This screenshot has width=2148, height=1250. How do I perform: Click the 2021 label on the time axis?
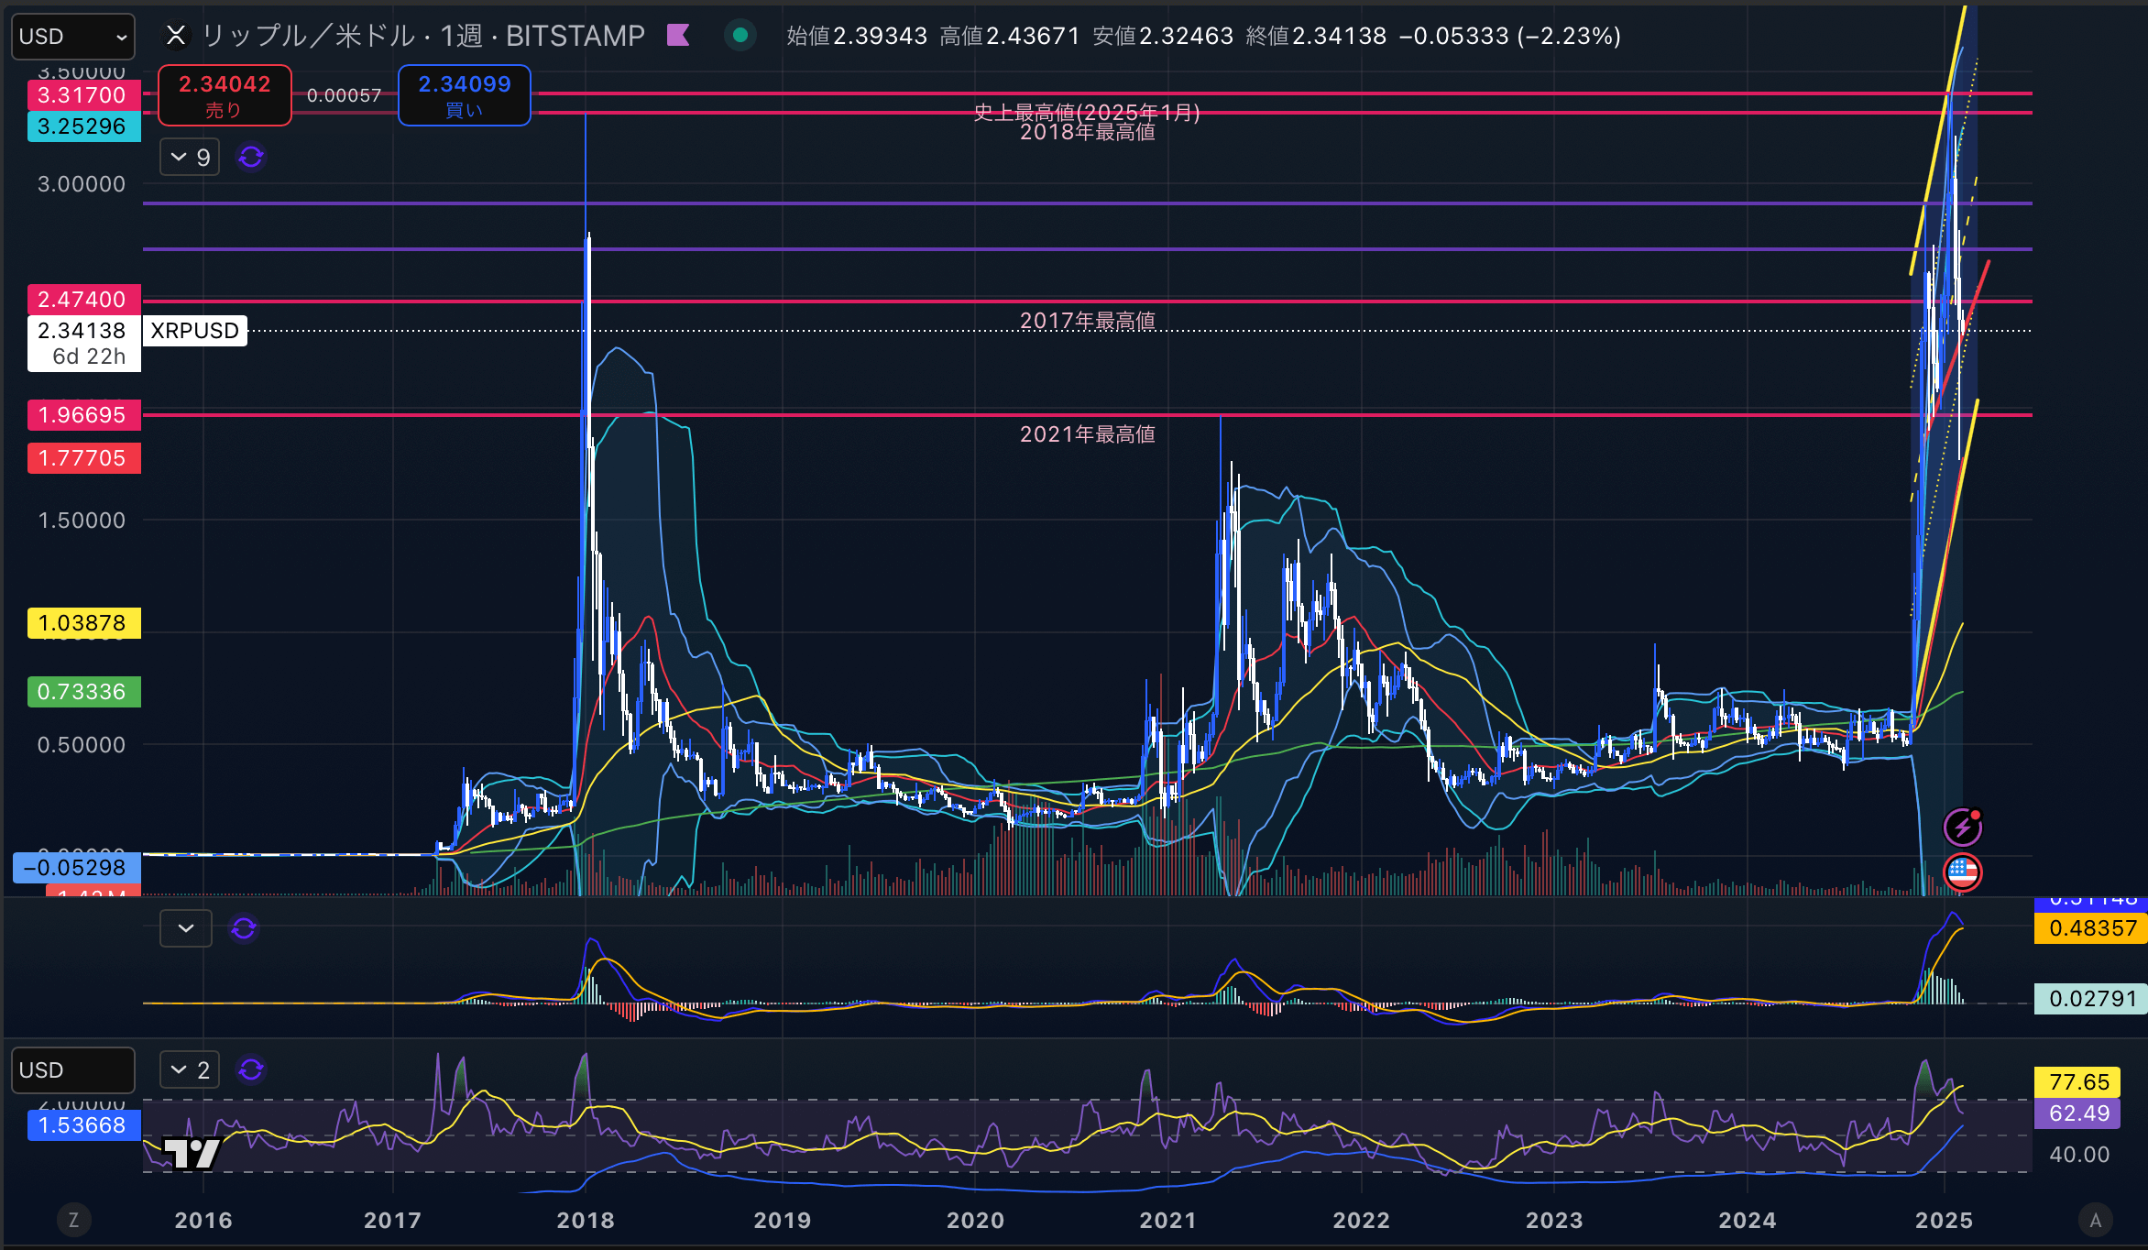tap(1167, 1221)
